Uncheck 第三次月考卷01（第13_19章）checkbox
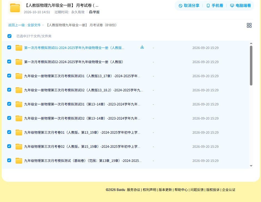 click(9, 132)
